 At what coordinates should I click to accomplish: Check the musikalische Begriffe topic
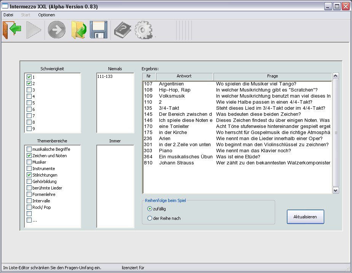29,149
